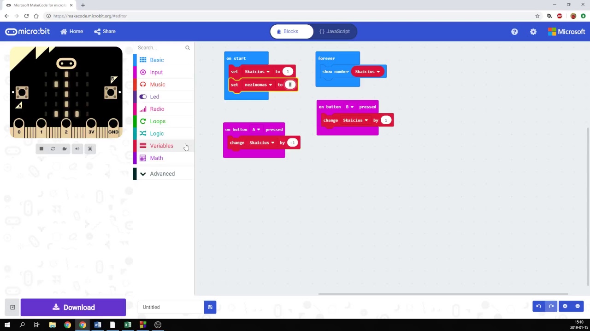
Task: Open the Radio blocks category
Action: pos(164,109)
